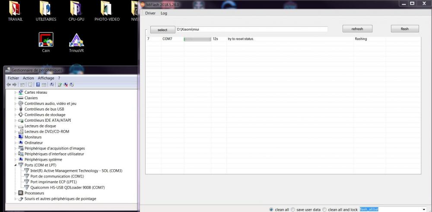The width and height of the screenshot is (432, 212).
Task: Click the flash button
Action: (404, 29)
